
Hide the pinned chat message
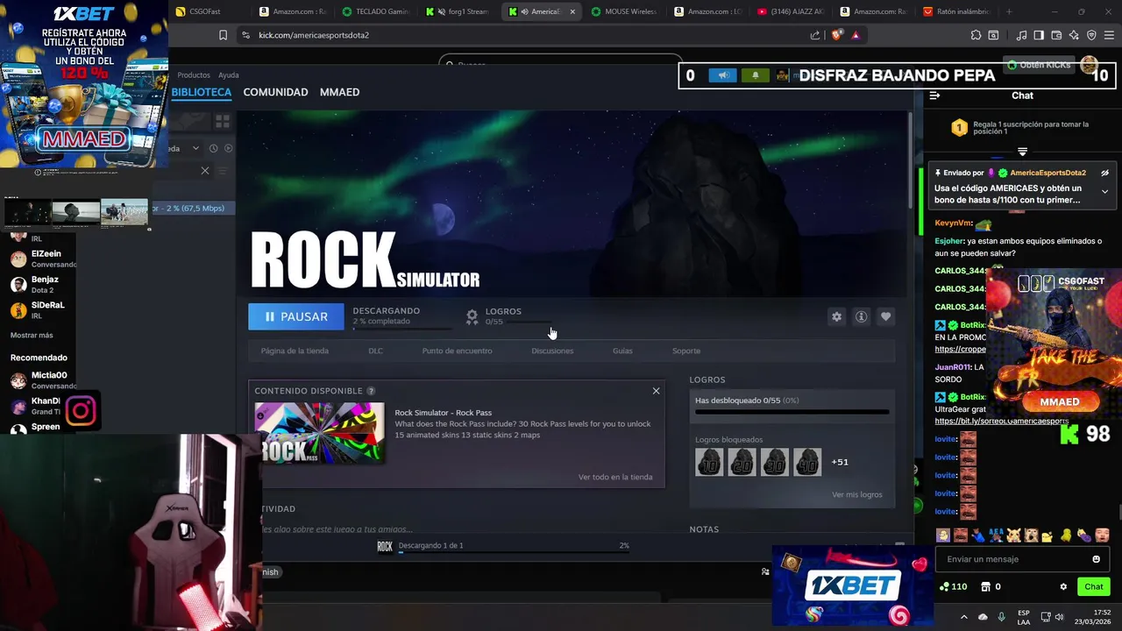tap(1105, 173)
